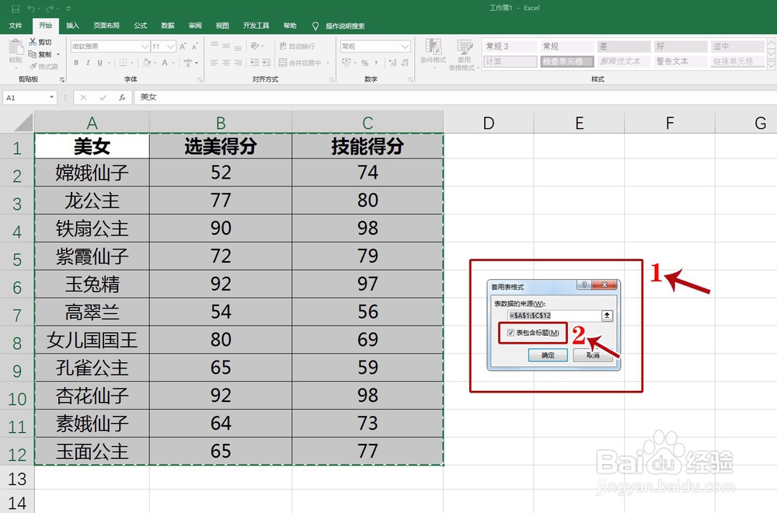This screenshot has width=777, height=513.
Task: Click the align left icon
Action: click(x=214, y=63)
